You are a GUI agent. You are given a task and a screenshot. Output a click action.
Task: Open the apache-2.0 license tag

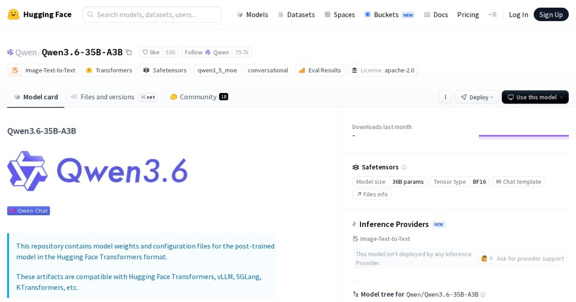click(x=383, y=70)
